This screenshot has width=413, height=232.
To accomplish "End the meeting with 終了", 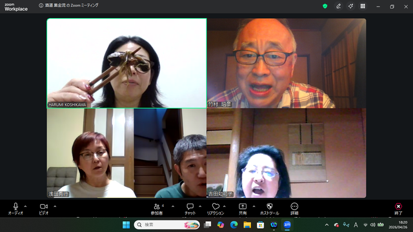I will [x=398, y=209].
